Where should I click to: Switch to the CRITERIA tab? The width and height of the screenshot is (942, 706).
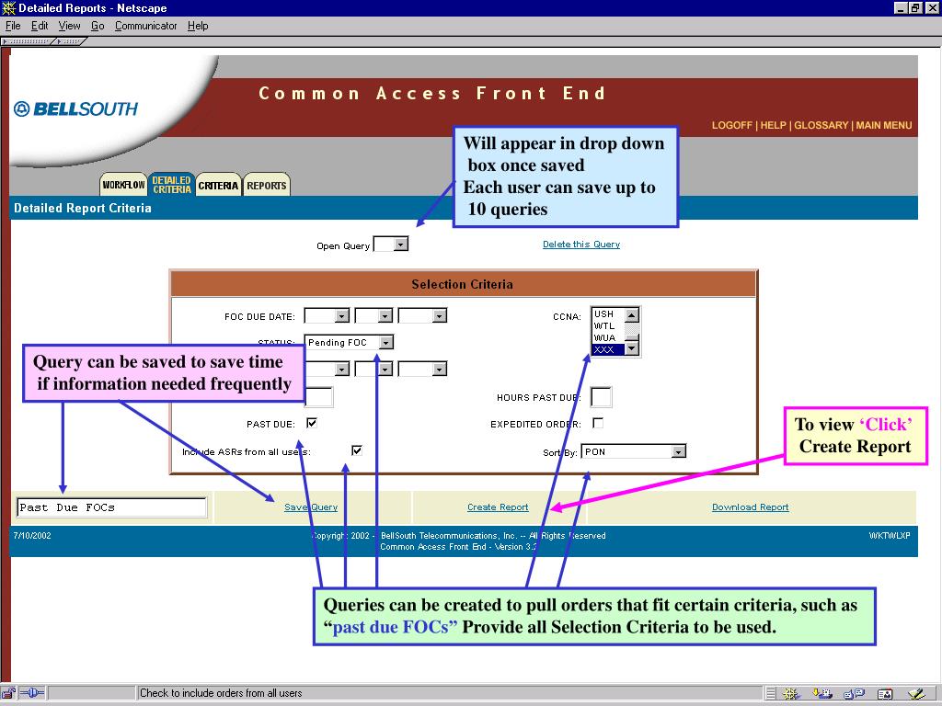coord(218,185)
